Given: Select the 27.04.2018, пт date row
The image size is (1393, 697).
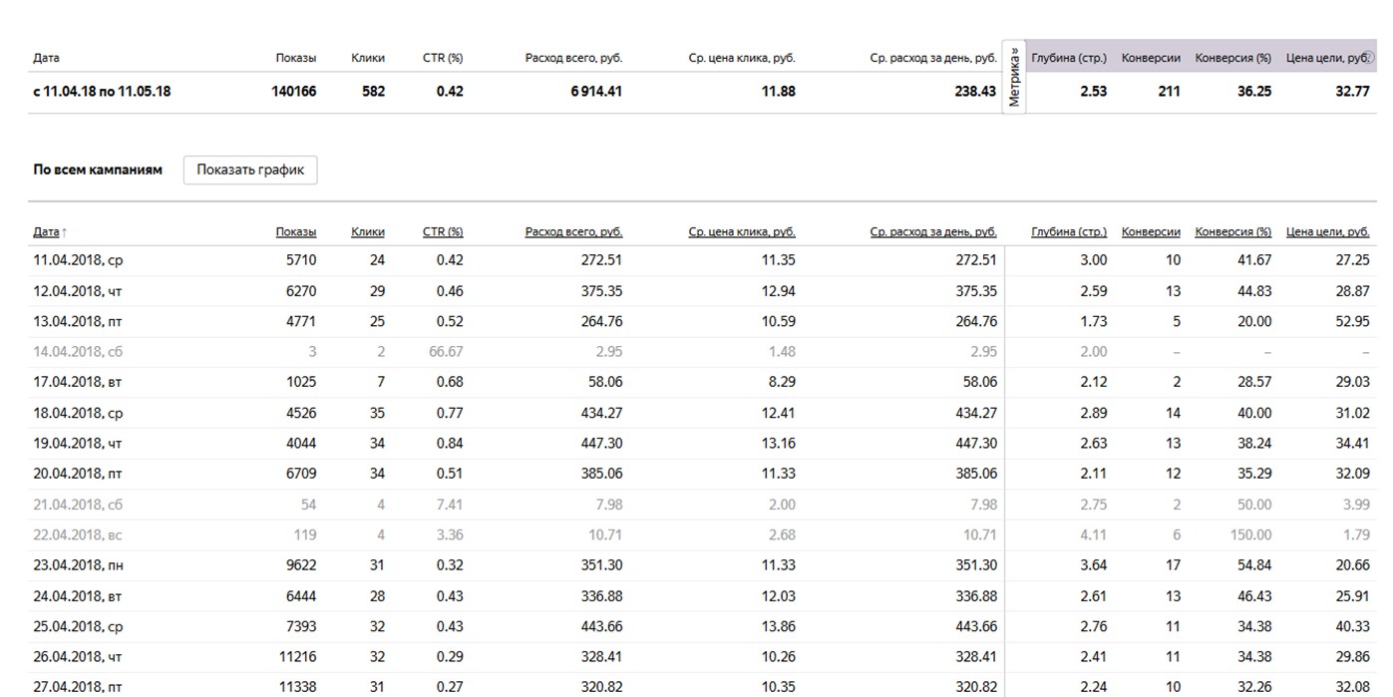Looking at the screenshot, I should [x=78, y=687].
